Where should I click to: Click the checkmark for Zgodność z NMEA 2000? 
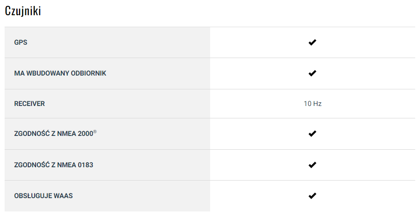pos(312,134)
